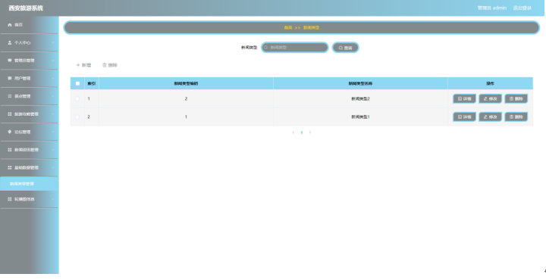Tick the select-all checkbox in table header
The height and width of the screenshot is (280, 546).
coord(77,83)
